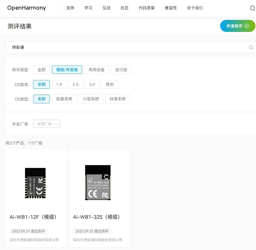Select the 模组/开发板 evaluation type
Image resolution: width=256 pixels, height=250 pixels.
click(67, 70)
